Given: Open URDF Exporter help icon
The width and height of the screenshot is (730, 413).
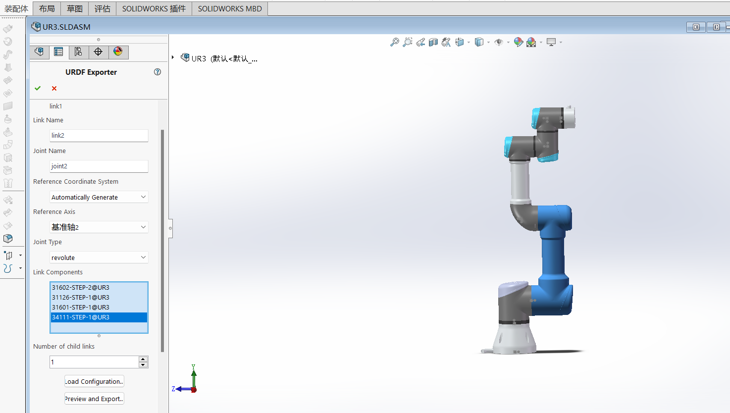Looking at the screenshot, I should tap(157, 72).
